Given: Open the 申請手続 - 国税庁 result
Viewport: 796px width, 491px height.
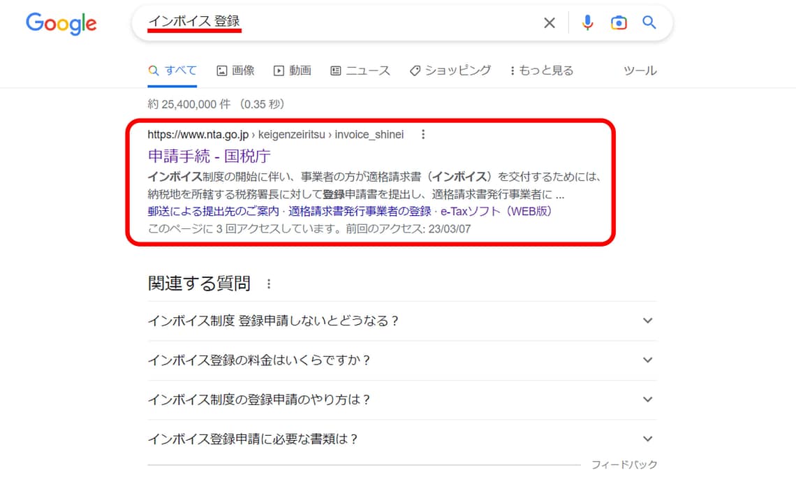Looking at the screenshot, I should coord(209,155).
